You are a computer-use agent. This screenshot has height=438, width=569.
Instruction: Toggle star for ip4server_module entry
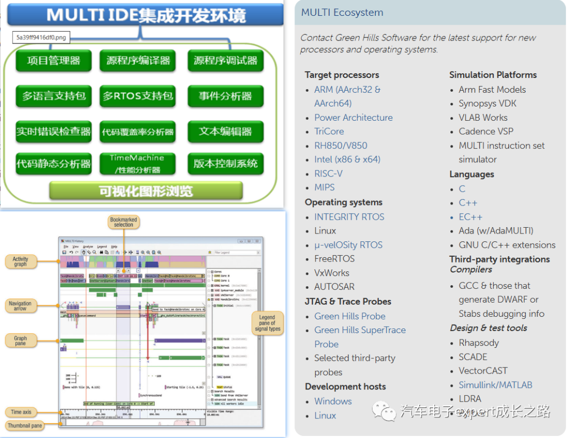pyautogui.click(x=209, y=290)
